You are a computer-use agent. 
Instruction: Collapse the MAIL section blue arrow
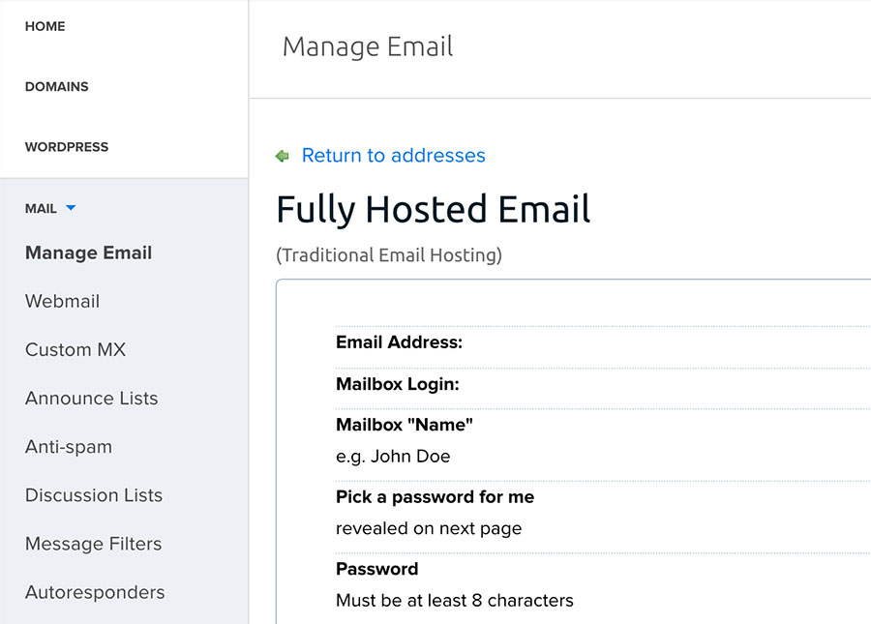[x=71, y=208]
